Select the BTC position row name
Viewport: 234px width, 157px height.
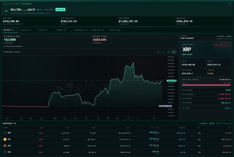[x=9, y=139]
